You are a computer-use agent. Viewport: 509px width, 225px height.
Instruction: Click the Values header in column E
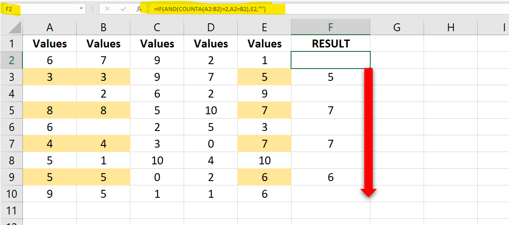coord(264,44)
